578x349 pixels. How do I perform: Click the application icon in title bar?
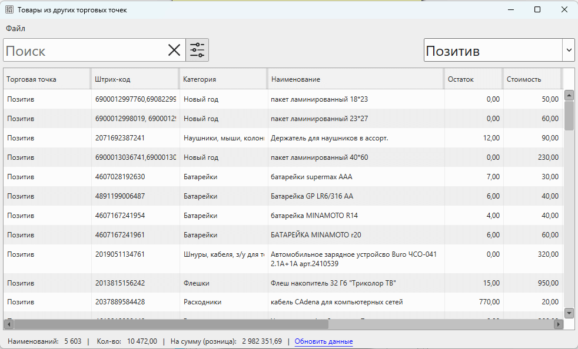tap(9, 10)
